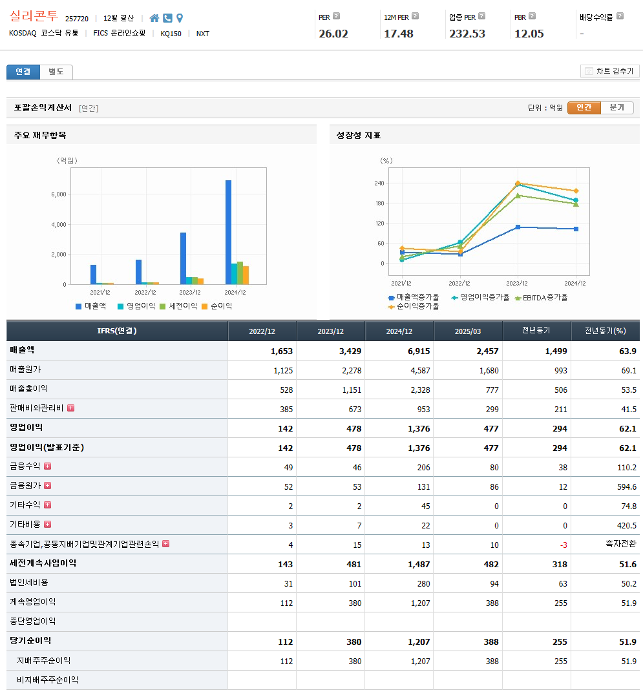Click 매출액 2024/12 value 6,915

click(419, 351)
